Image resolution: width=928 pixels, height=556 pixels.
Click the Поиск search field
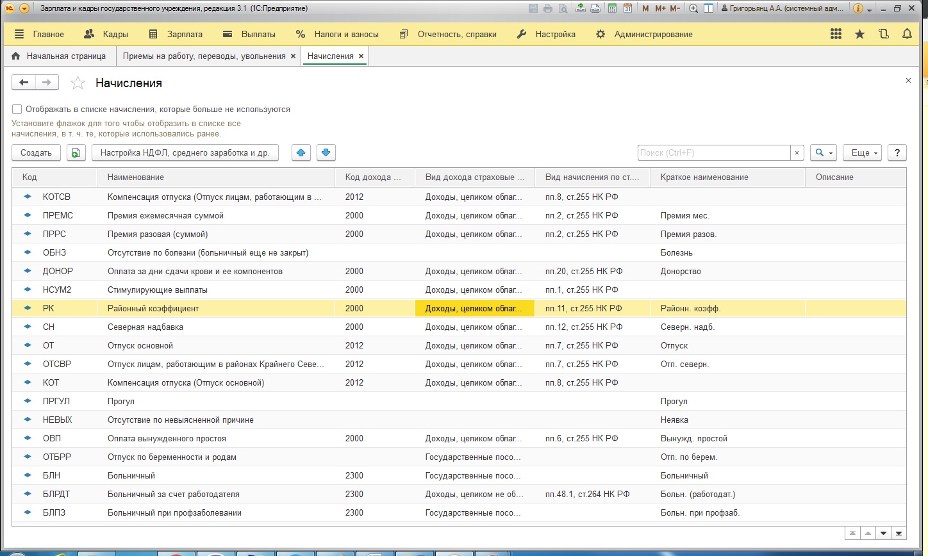click(713, 153)
